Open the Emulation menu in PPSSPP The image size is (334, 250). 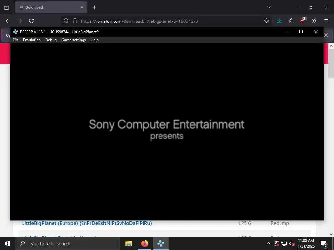(32, 40)
